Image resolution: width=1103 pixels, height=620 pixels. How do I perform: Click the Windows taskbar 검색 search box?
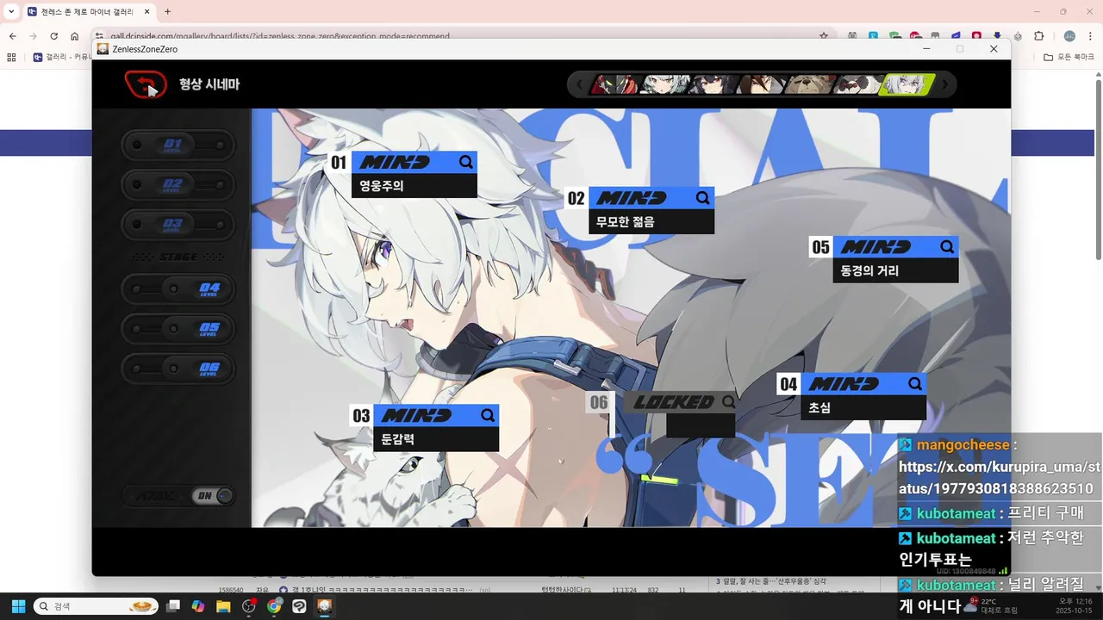[96, 606]
